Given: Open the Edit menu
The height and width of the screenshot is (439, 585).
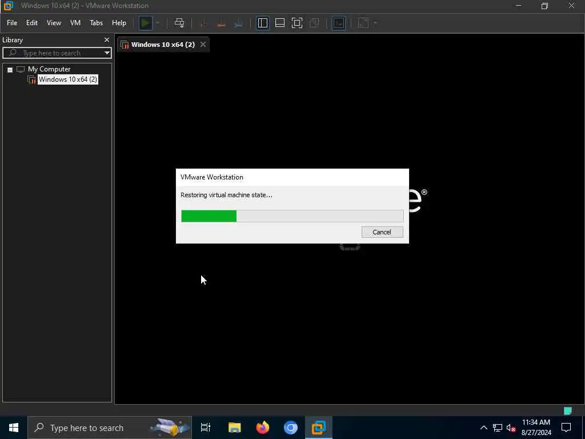Looking at the screenshot, I should point(32,23).
